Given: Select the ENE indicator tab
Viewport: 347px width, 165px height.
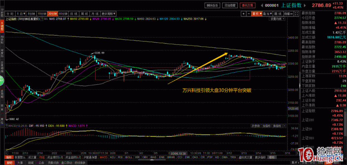Looking at the screenshot, I should point(162,157).
